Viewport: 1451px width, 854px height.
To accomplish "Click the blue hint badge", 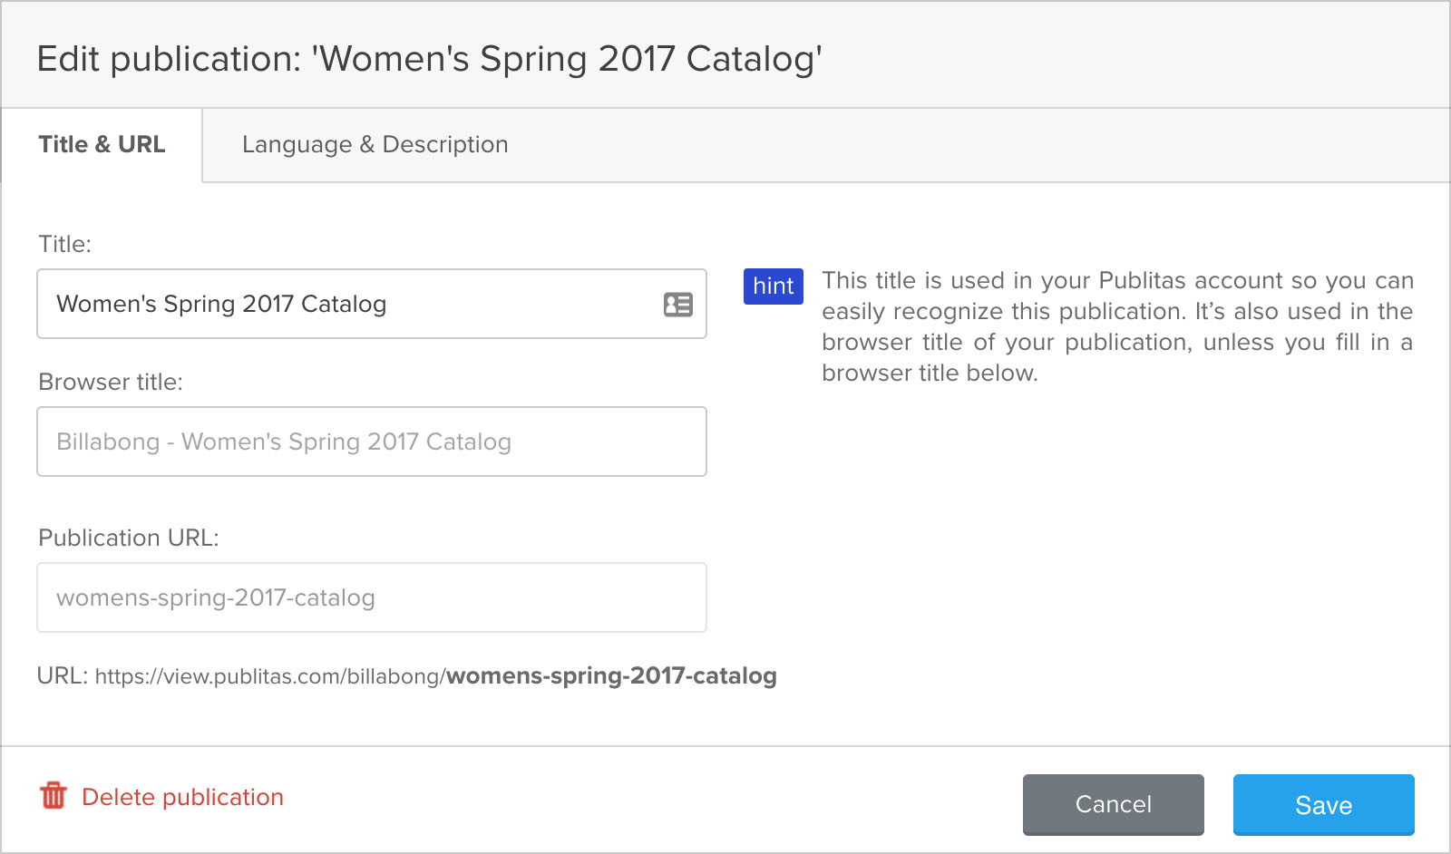I will [x=772, y=286].
